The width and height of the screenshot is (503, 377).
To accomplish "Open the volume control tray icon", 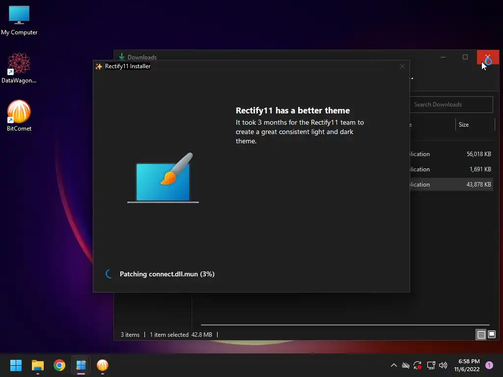I will 443,365.
